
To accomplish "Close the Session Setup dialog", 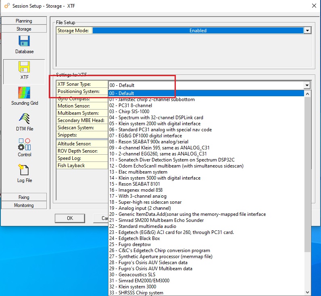I will (314, 6).
